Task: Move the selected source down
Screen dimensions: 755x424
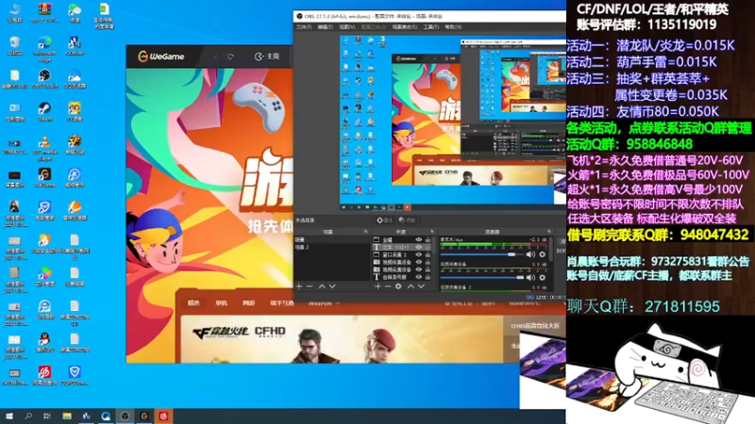Action: pos(421,286)
